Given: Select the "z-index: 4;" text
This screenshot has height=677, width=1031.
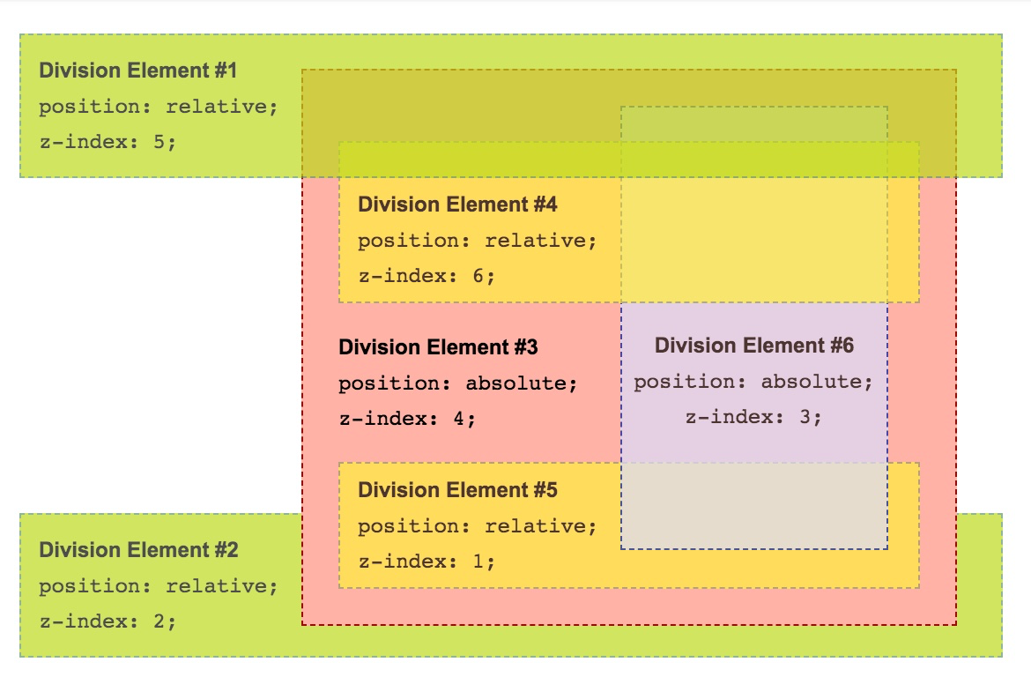Looking at the screenshot, I should 407,419.
